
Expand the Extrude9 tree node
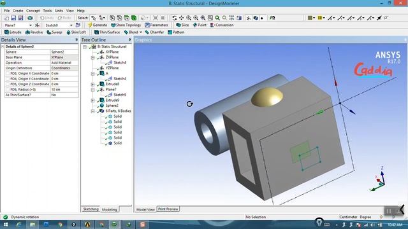click(x=92, y=101)
